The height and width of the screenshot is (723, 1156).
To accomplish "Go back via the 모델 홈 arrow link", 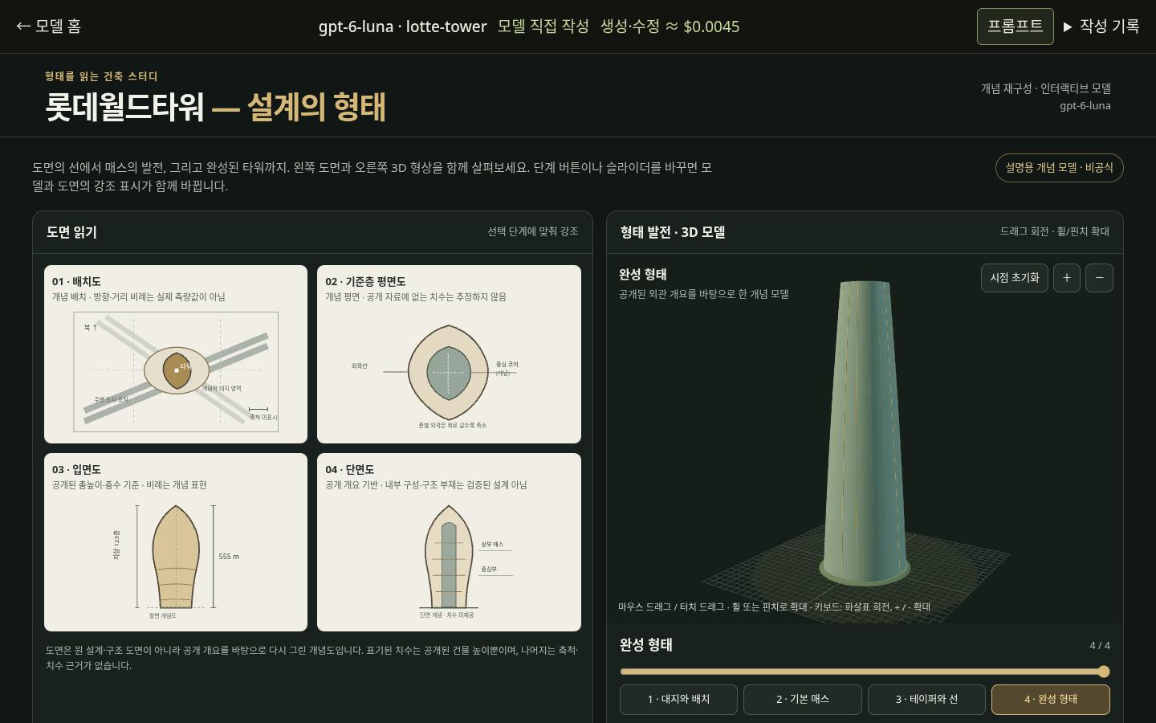I will (x=48, y=26).
